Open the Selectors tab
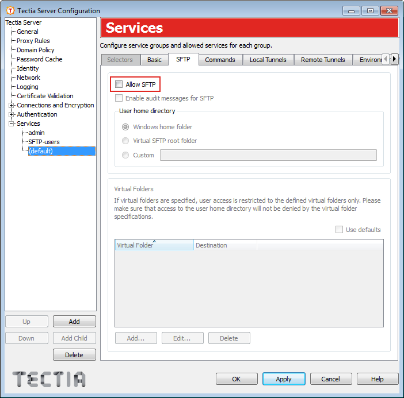 [120, 60]
